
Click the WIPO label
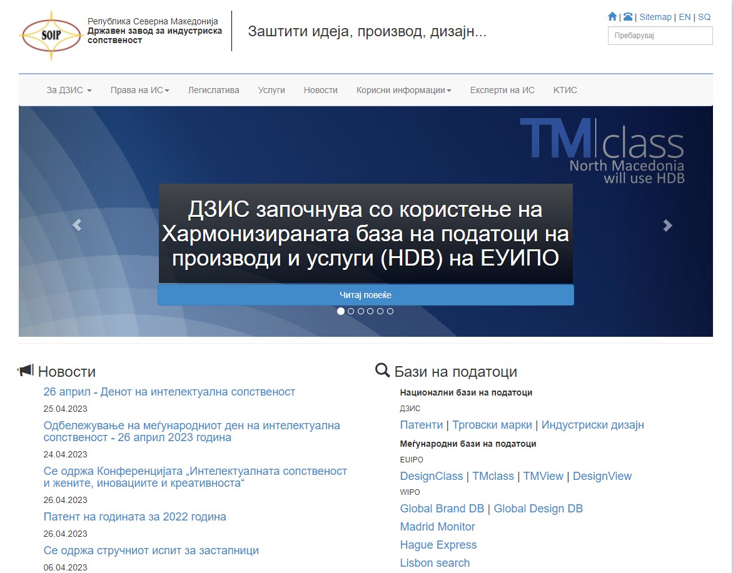click(410, 492)
